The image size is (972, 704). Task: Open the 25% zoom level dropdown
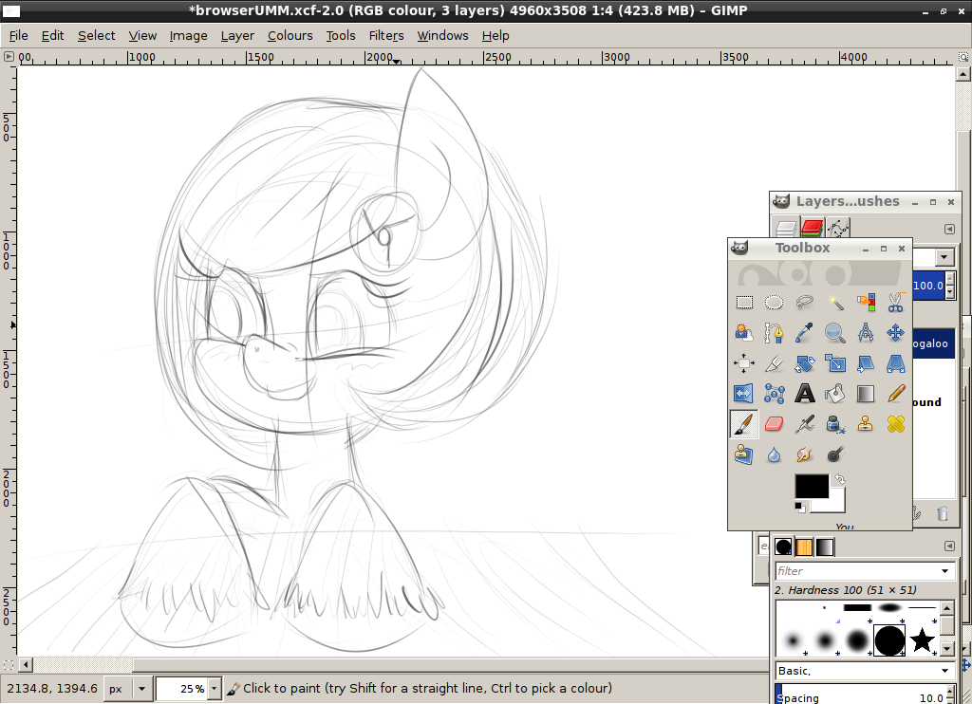click(215, 689)
